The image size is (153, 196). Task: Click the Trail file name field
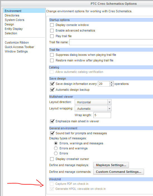click(x=111, y=42)
